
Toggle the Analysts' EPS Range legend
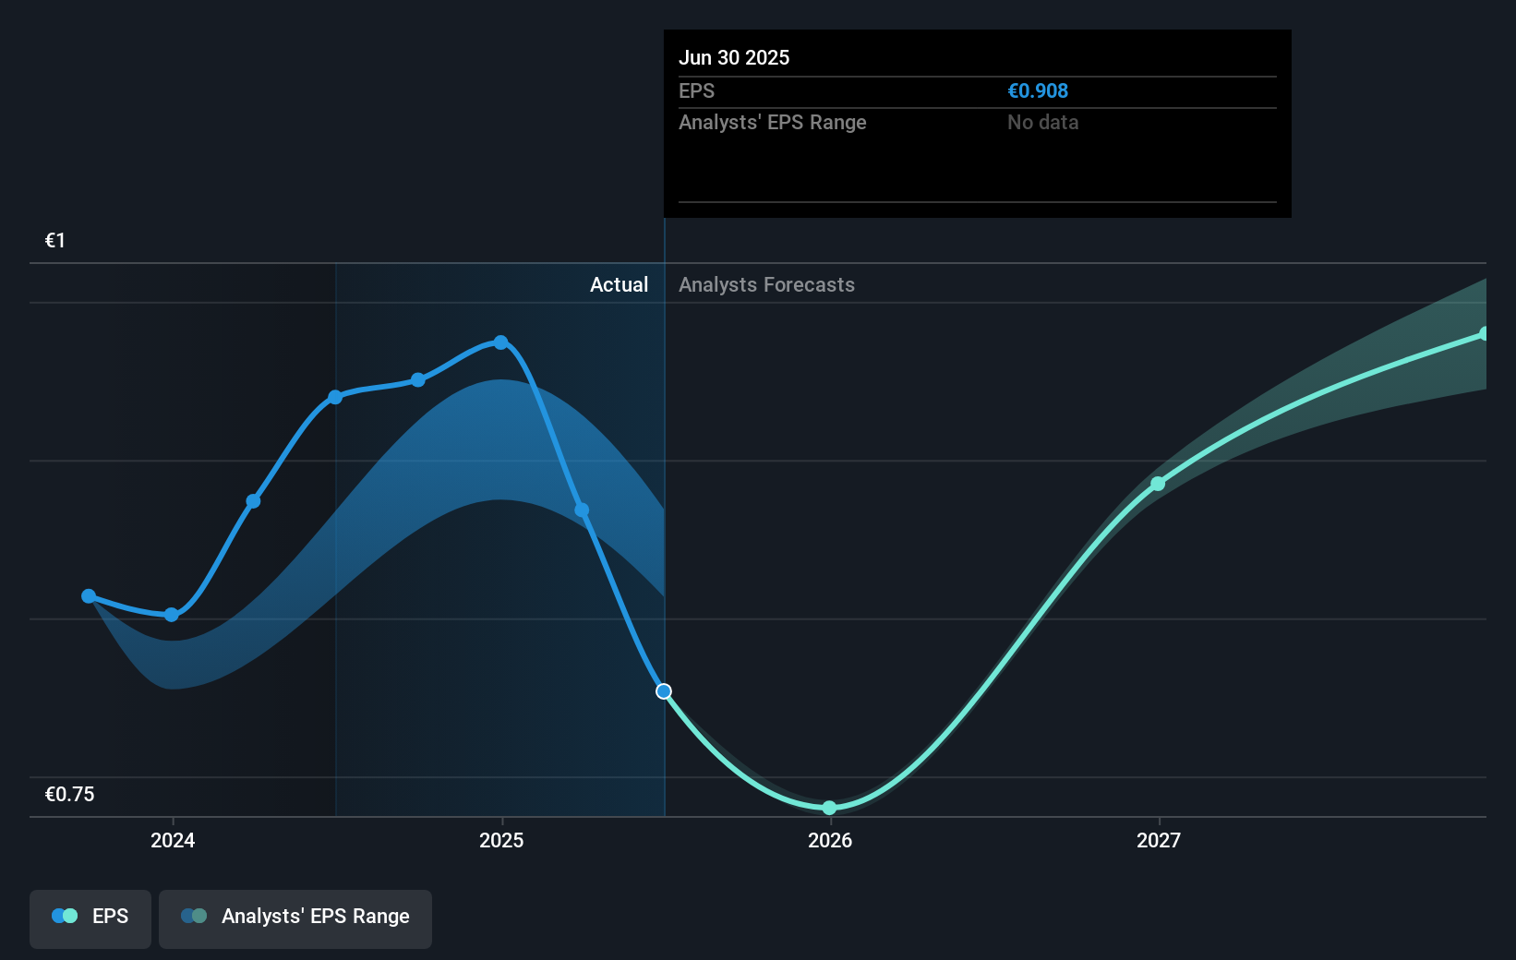coord(295,918)
